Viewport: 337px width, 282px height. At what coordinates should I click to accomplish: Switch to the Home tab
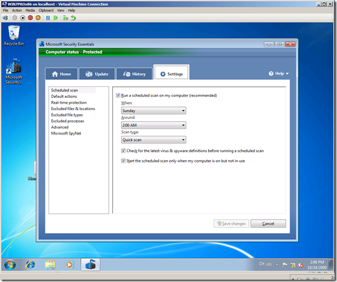click(61, 74)
